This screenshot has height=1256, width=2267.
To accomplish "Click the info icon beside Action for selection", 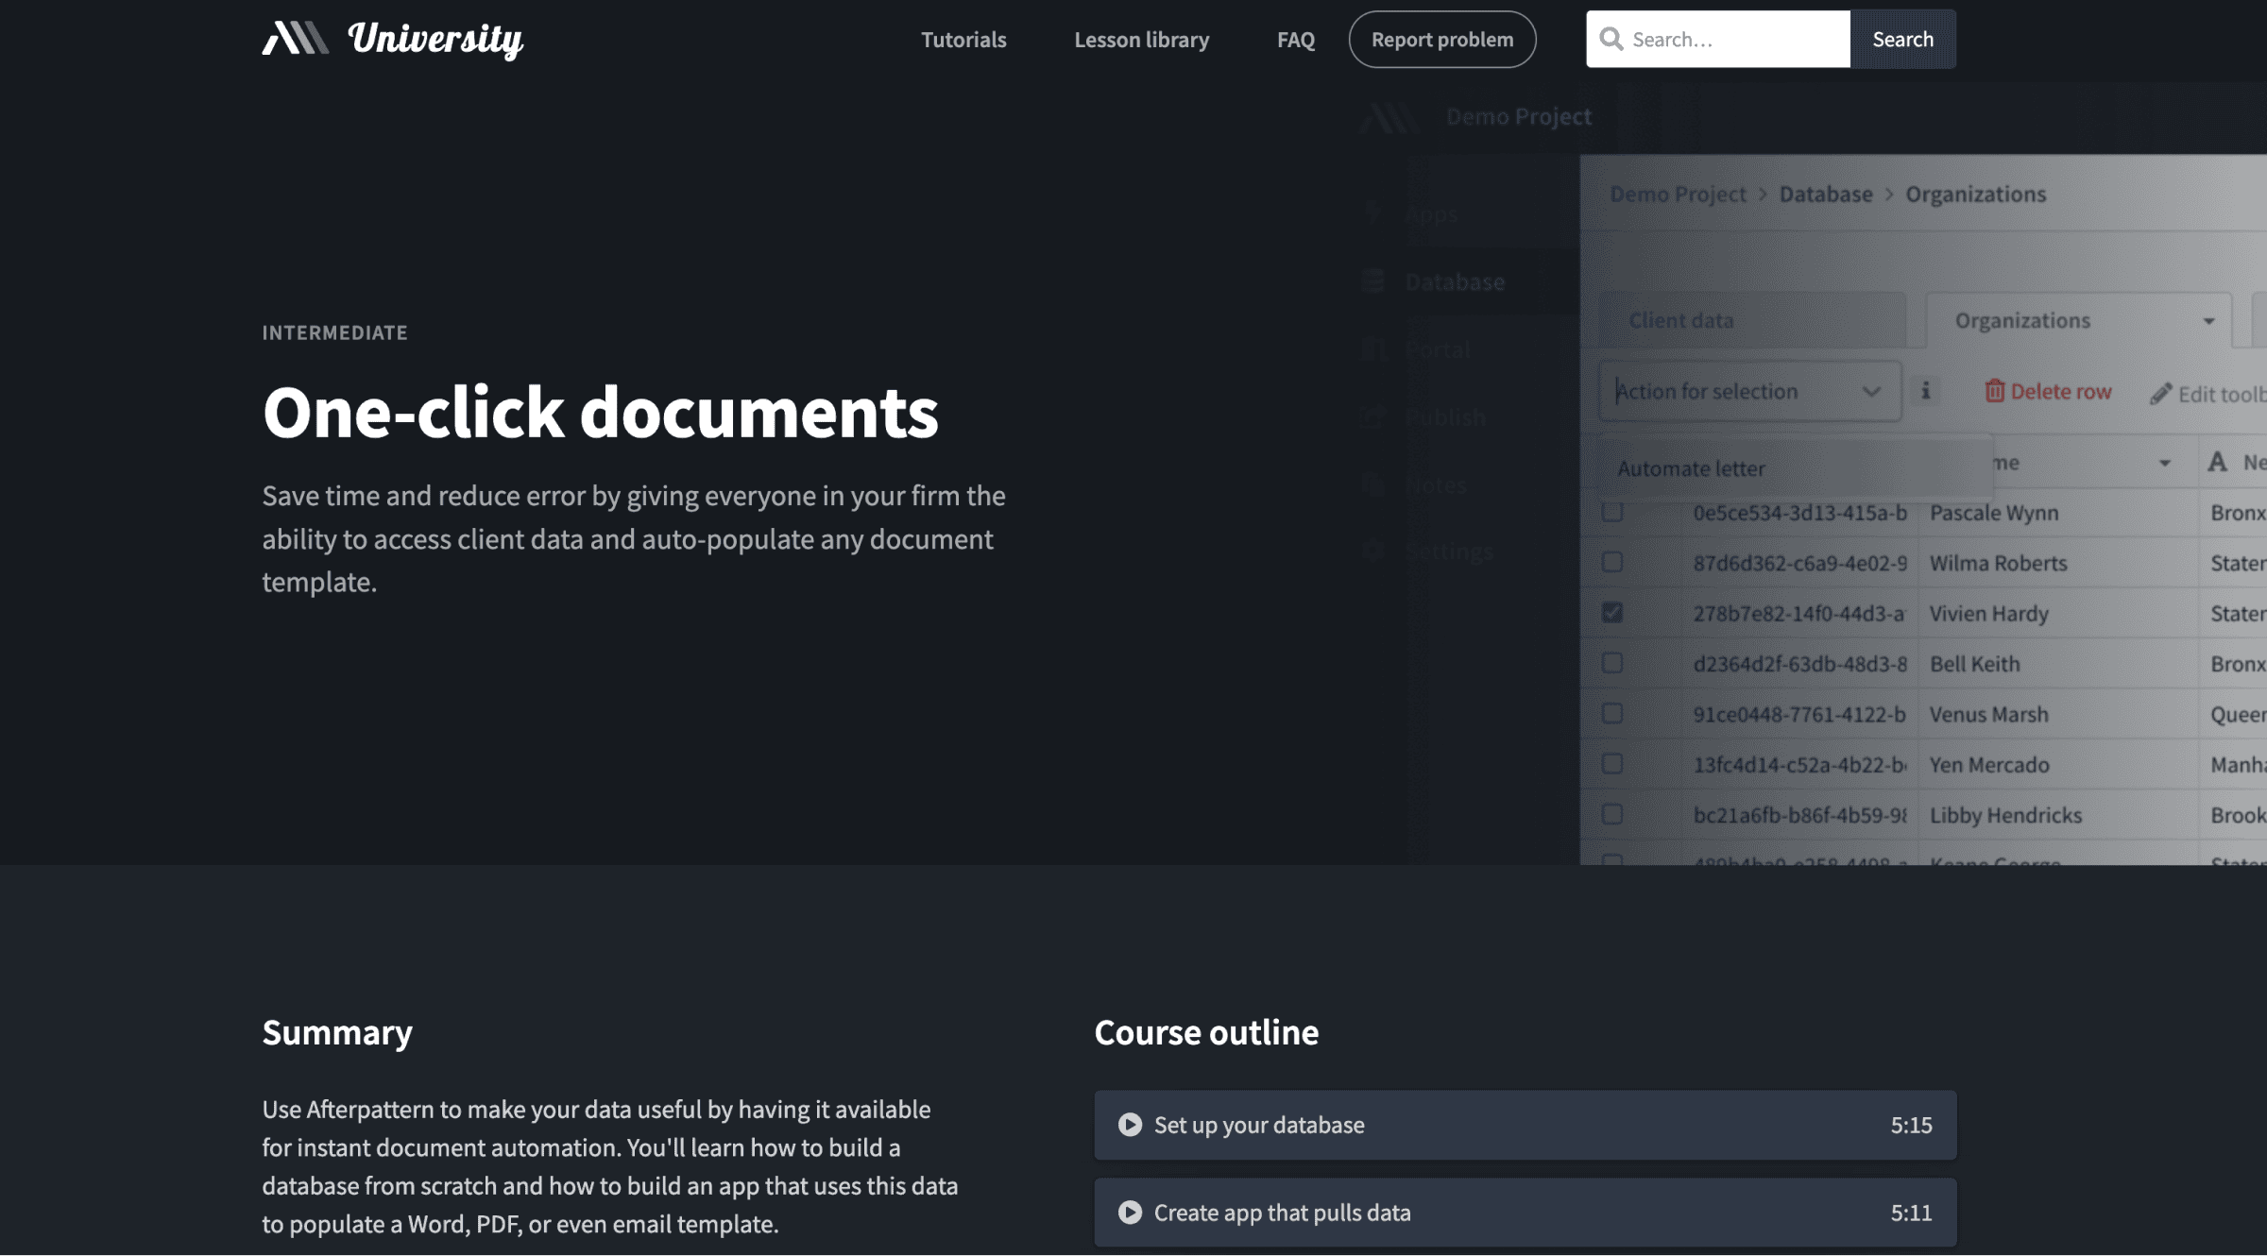I will coord(1926,390).
